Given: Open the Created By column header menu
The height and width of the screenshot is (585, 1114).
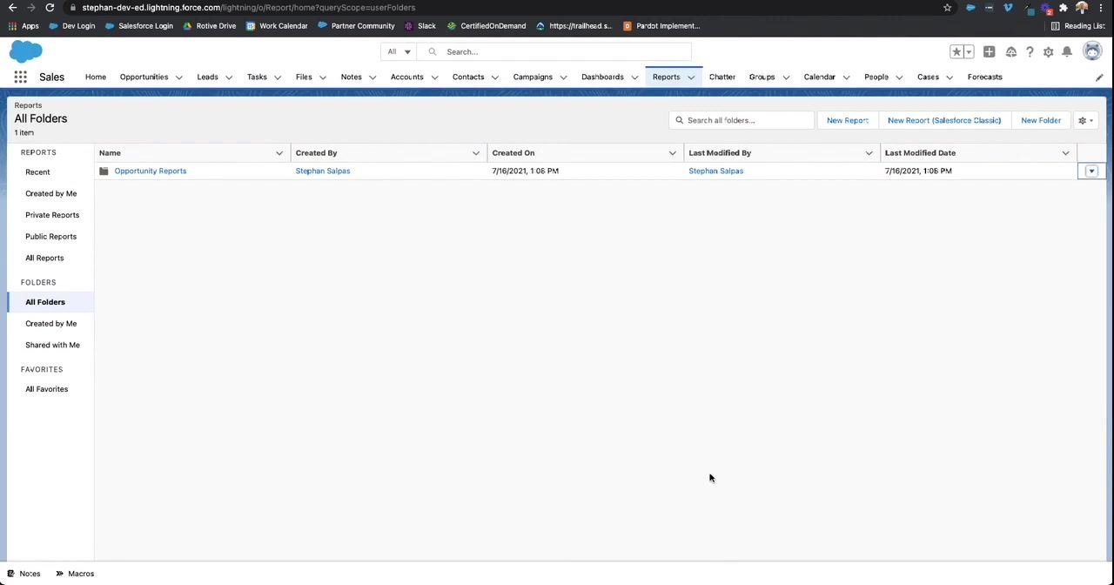Looking at the screenshot, I should 476,153.
